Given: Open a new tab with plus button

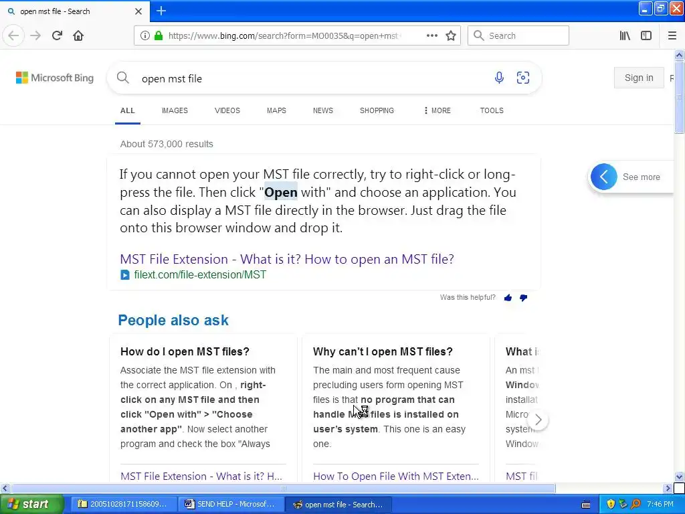Looking at the screenshot, I should tap(161, 11).
